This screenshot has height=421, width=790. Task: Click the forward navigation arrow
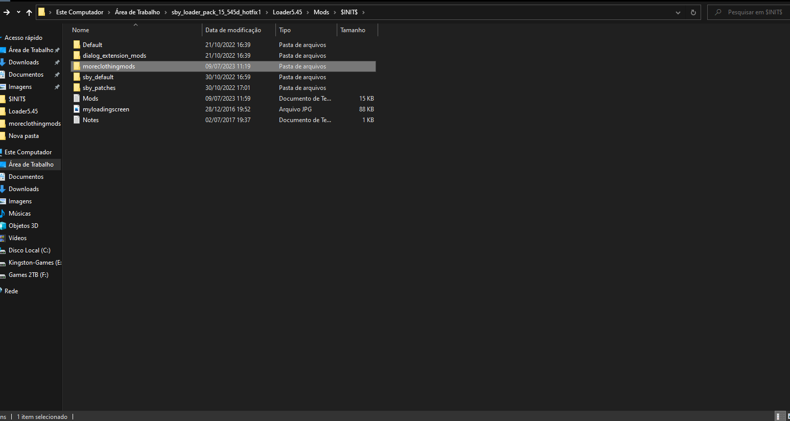pos(7,12)
